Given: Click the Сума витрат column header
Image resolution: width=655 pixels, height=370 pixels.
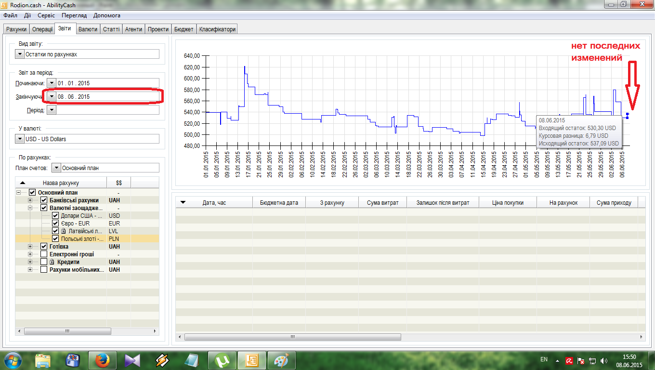Looking at the screenshot, I should point(382,203).
